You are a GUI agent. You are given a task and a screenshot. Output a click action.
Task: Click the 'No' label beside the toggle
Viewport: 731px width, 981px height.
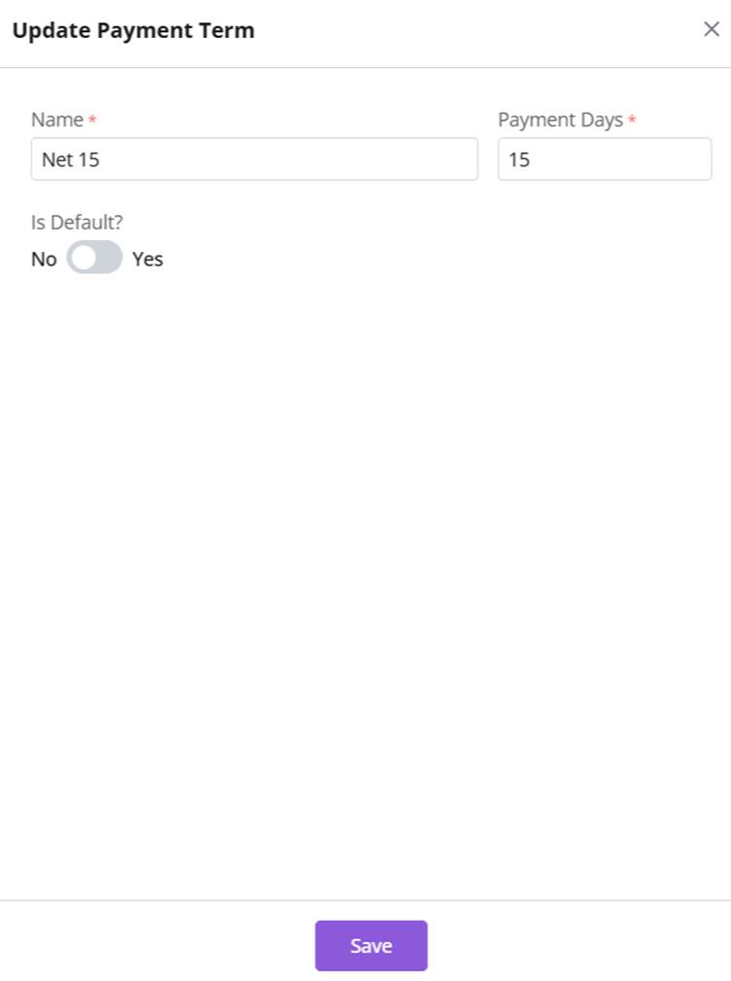[x=44, y=260]
